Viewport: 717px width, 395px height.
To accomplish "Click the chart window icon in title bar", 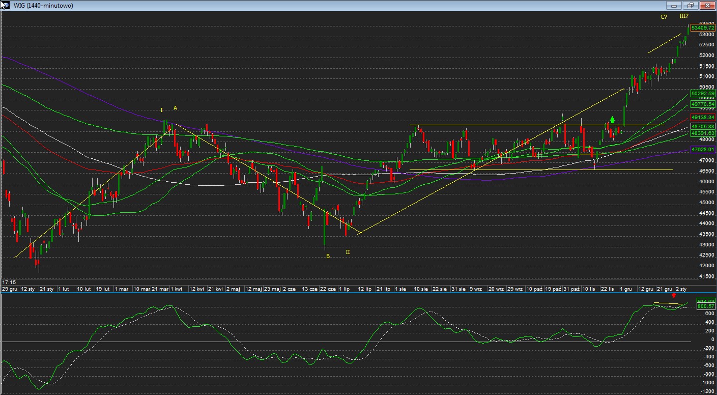I will tap(5, 5).
